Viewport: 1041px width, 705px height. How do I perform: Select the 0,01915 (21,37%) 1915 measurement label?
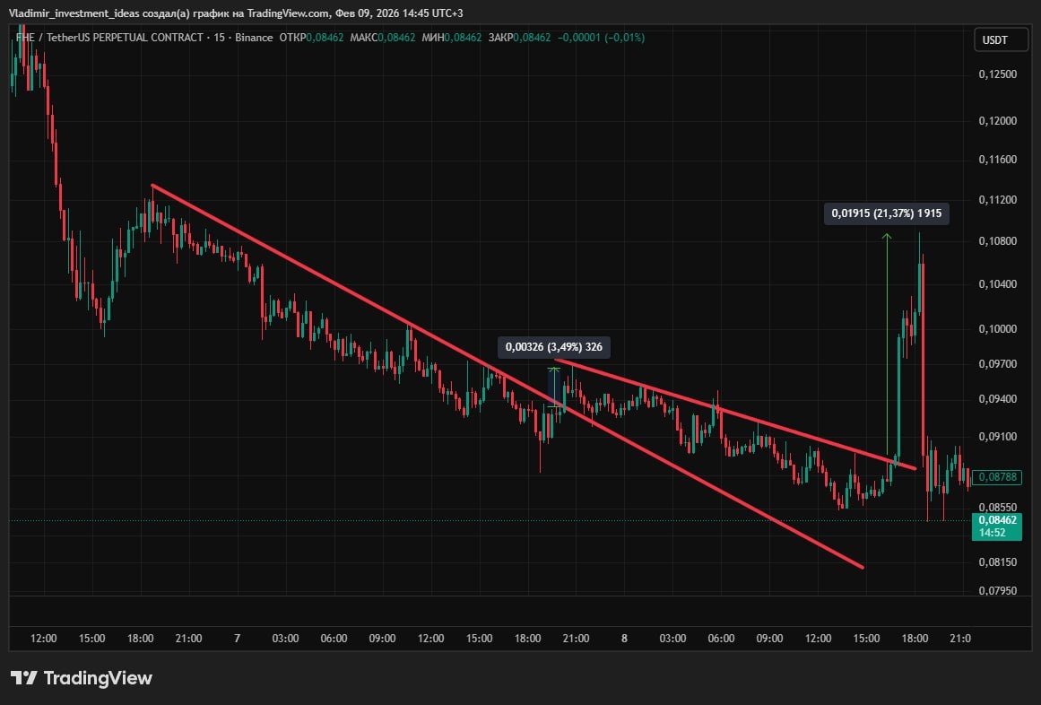click(886, 213)
